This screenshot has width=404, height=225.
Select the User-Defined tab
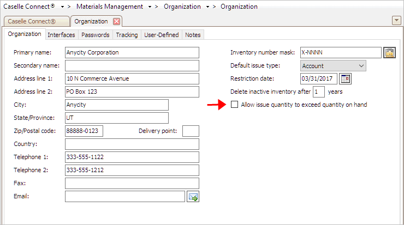tap(161, 35)
